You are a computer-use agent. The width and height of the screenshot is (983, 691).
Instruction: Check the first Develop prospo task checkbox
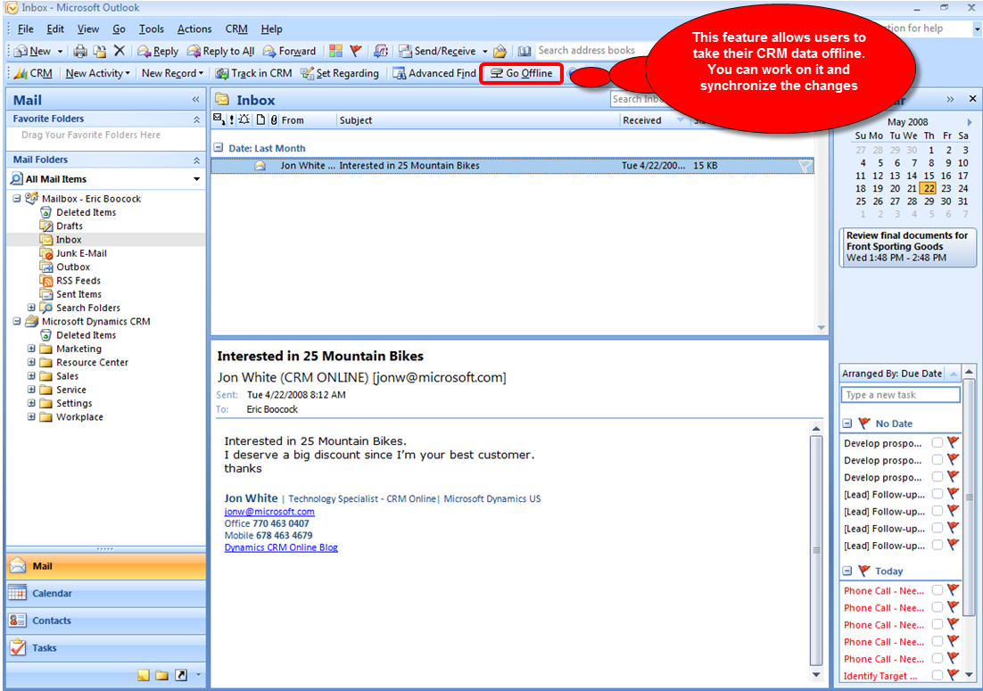tap(937, 443)
